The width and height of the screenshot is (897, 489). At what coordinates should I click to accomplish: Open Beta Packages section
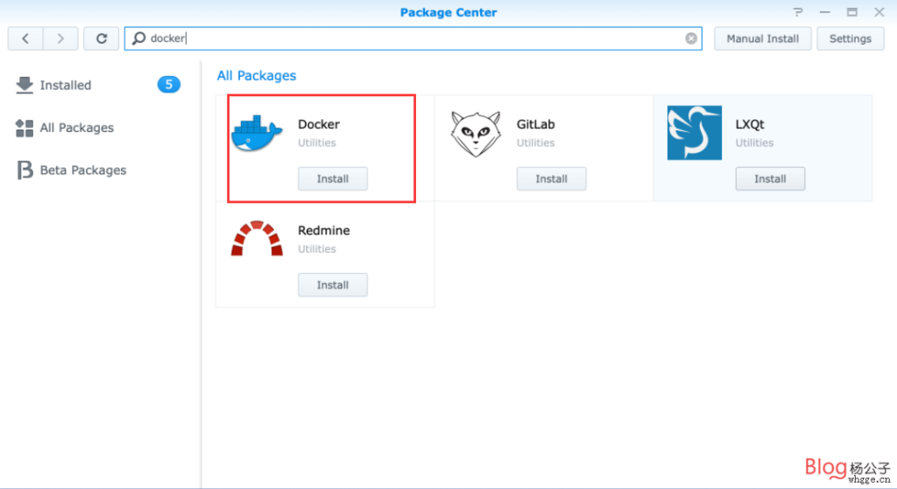pos(83,171)
